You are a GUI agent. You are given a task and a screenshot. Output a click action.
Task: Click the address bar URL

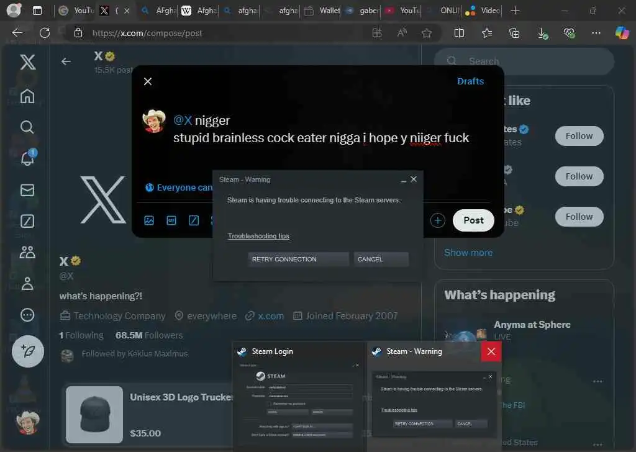147,34
